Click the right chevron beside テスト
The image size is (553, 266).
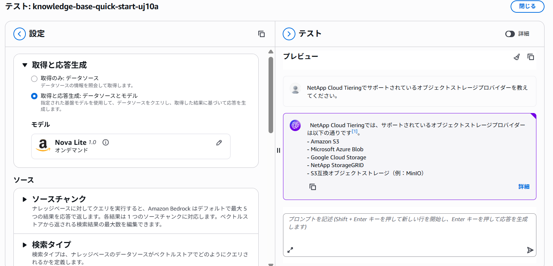point(289,34)
